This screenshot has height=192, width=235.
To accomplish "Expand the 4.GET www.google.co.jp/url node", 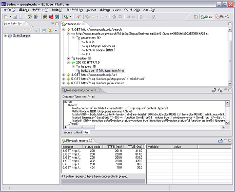I will pos(64,75).
